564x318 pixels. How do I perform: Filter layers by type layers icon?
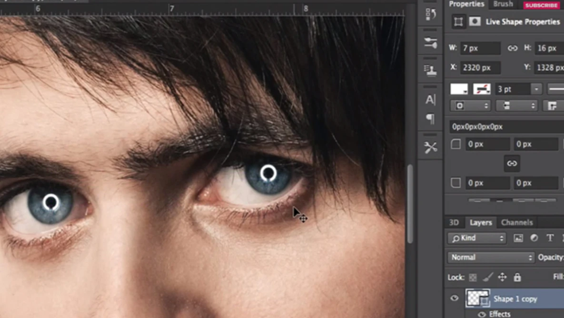pos(550,238)
